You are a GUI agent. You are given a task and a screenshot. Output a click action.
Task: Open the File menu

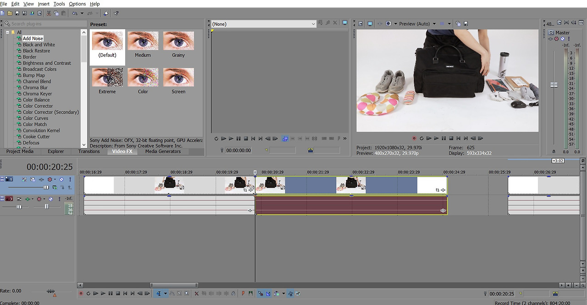pyautogui.click(x=4, y=4)
